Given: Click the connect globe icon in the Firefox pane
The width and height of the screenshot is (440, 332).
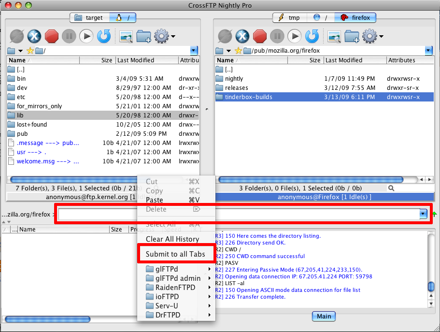Looking at the screenshot, I should (225, 37).
